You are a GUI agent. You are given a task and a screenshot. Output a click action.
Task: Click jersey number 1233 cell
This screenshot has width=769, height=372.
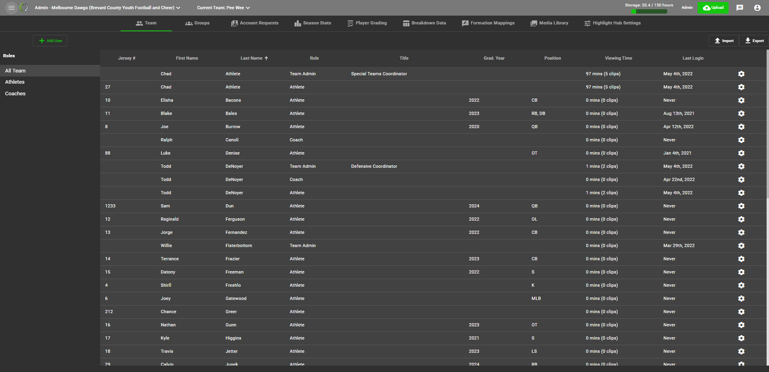coord(110,206)
